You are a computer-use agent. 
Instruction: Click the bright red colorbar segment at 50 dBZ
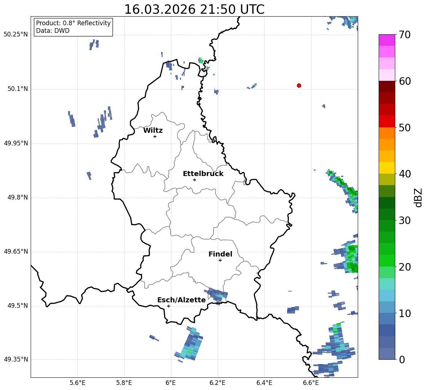(387, 122)
